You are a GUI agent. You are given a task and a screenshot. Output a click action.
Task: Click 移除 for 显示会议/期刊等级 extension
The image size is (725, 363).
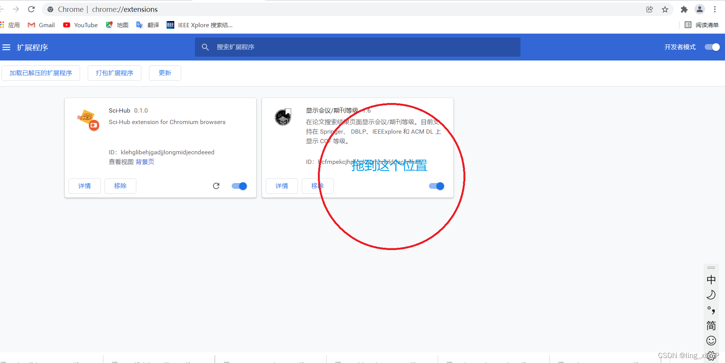pyautogui.click(x=317, y=186)
